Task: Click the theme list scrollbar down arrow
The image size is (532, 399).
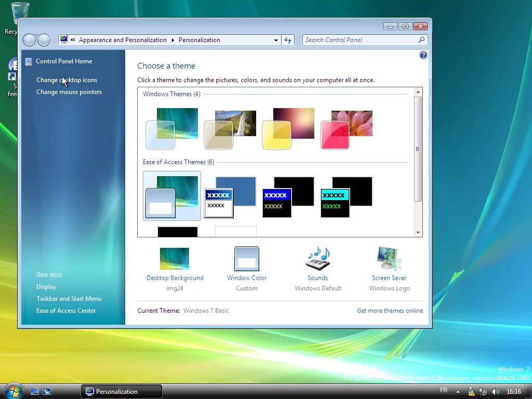Action: (418, 233)
